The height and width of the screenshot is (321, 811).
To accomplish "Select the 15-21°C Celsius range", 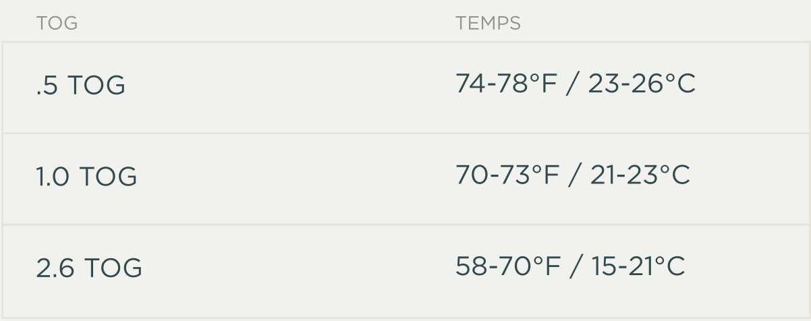I will click(638, 266).
